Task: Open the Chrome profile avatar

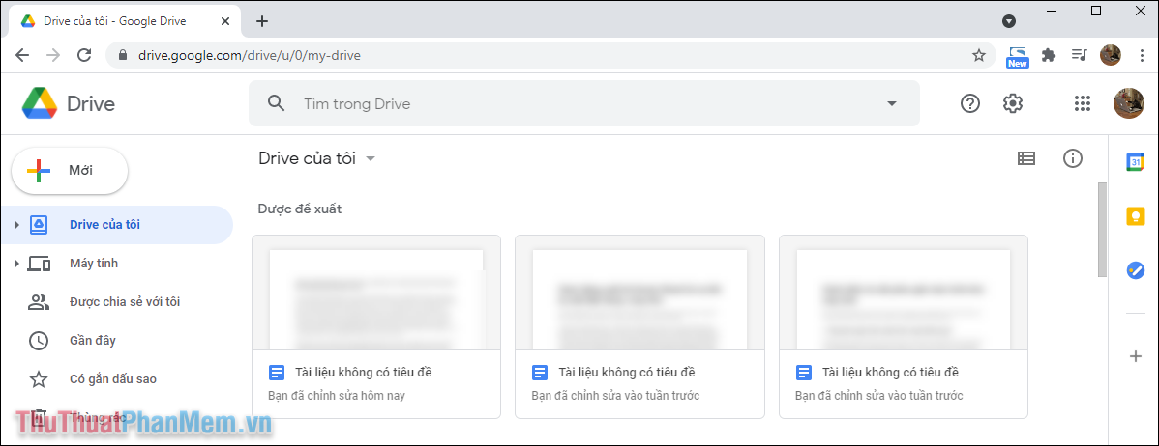Action: click(1111, 55)
